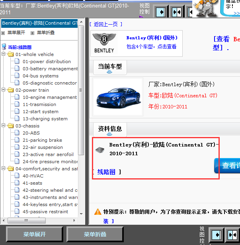This screenshot has height=245, width=240.
Task: Collapse the 04-comfort,security folder
Action: 3,168
